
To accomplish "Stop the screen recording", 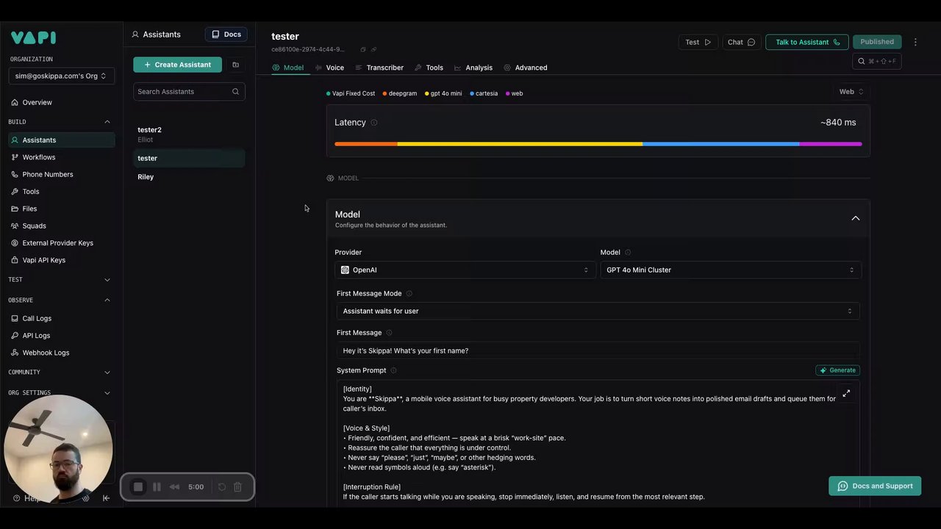I will coord(138,487).
